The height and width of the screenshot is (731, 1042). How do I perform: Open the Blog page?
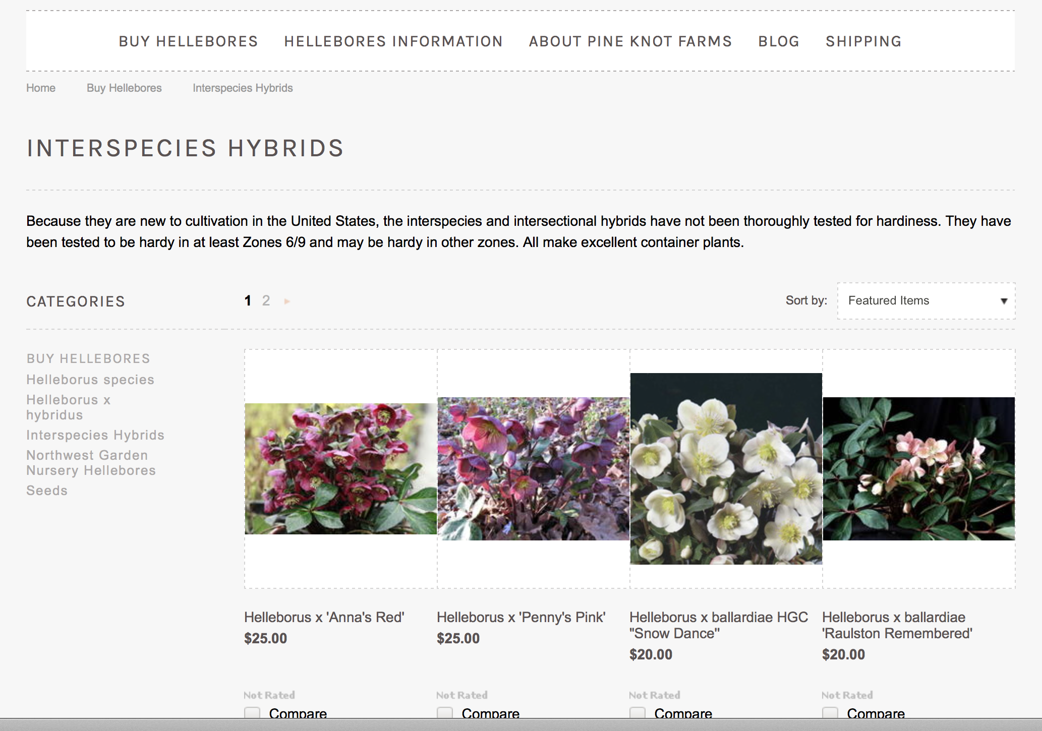click(779, 41)
